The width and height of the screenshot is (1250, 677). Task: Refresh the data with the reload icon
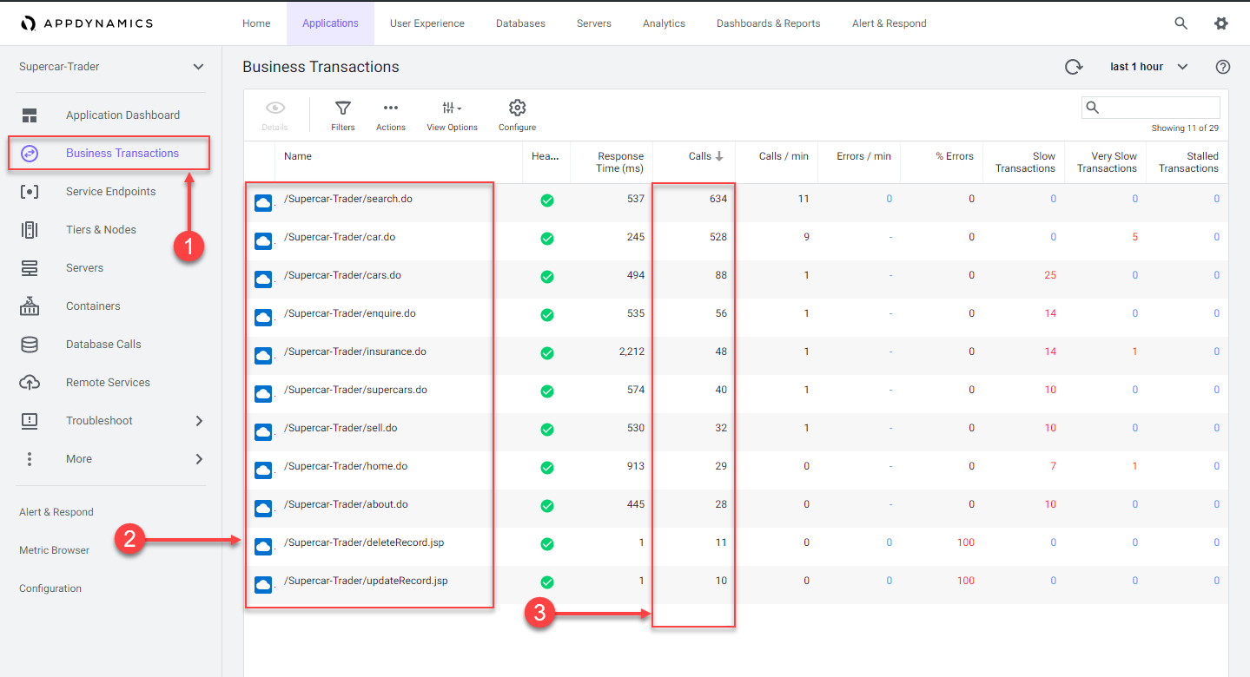(1074, 67)
